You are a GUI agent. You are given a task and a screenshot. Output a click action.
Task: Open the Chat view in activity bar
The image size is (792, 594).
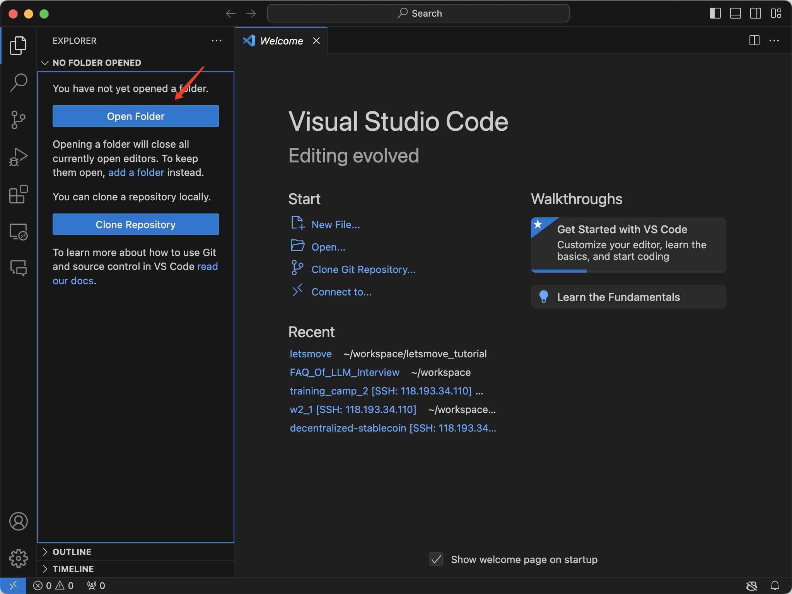pyautogui.click(x=18, y=268)
